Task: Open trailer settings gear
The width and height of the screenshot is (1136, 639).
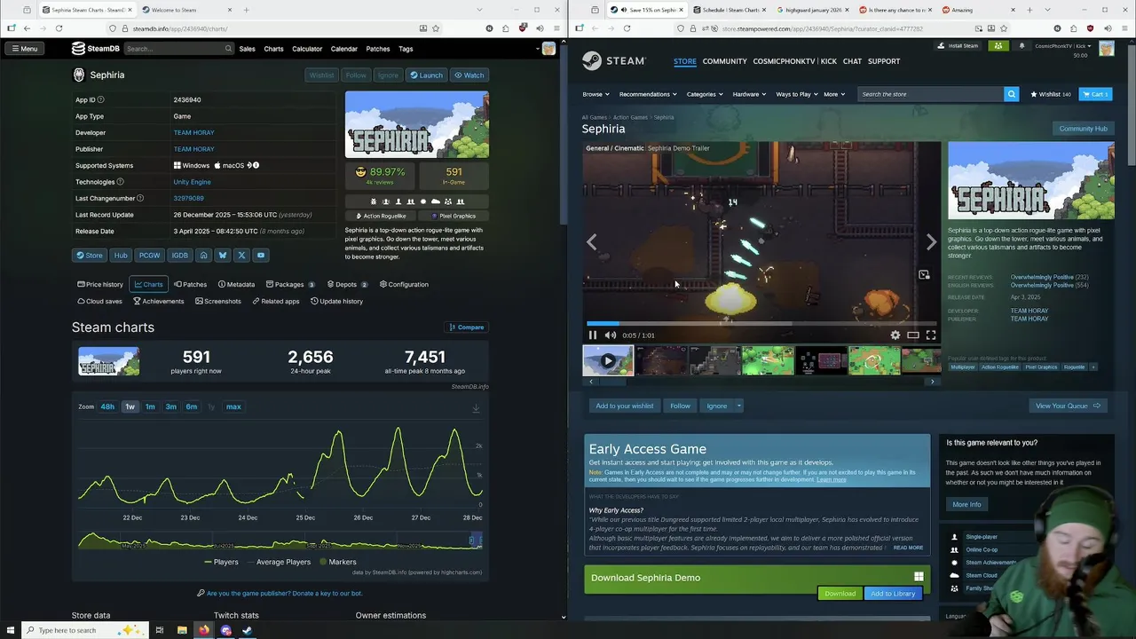Action: tap(895, 335)
